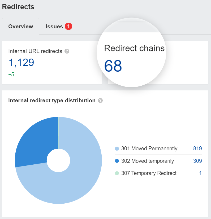Open the 1,129 internal URL redirects report
The height and width of the screenshot is (219, 211).
21,63
